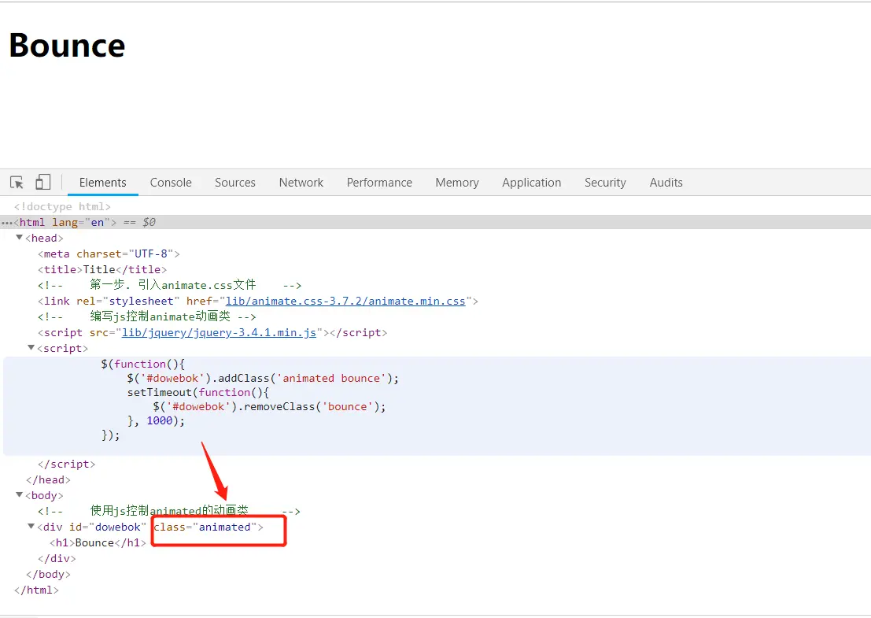Collapse the div id dowebok node
This screenshot has height=618, width=871.
tap(31, 526)
